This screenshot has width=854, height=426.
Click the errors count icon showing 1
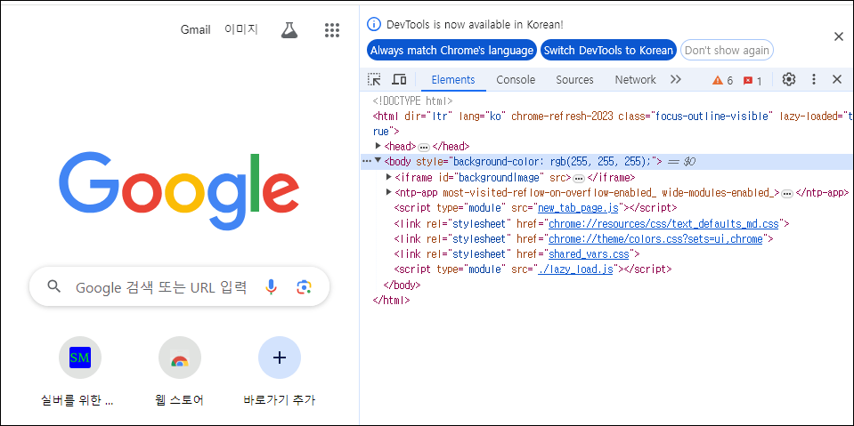click(752, 81)
